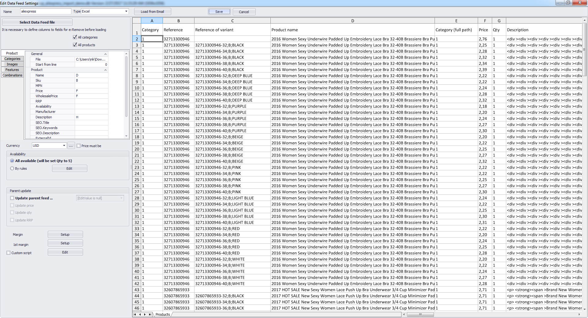588x318 pixels.
Task: Select the Products sheet tab
Action: click(163, 314)
